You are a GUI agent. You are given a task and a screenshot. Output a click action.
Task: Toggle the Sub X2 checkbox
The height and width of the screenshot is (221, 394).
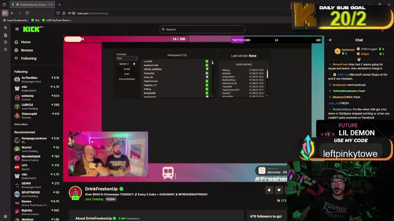[134, 64]
